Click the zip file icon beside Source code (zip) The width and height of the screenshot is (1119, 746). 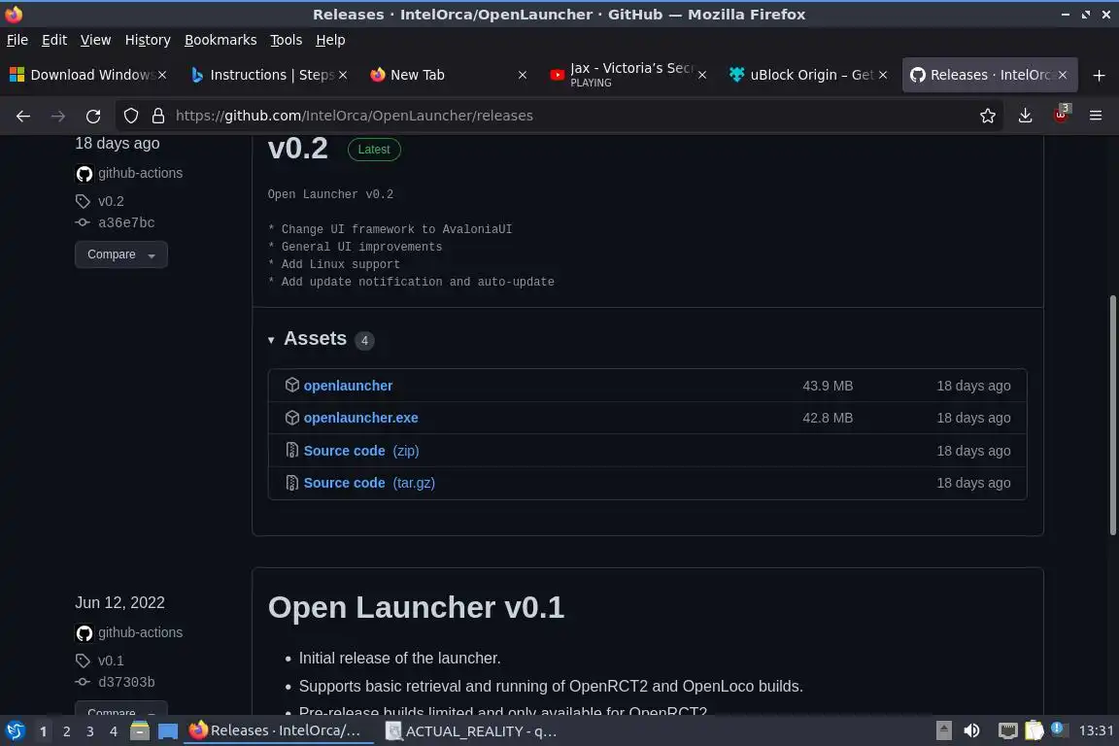point(291,450)
